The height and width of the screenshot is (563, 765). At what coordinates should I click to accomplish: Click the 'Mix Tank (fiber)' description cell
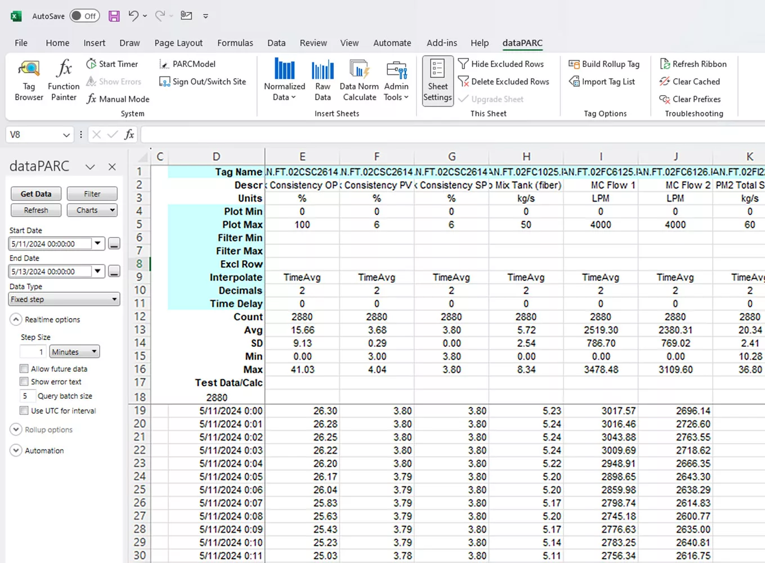(526, 185)
